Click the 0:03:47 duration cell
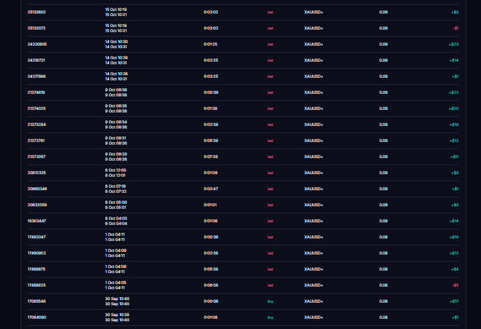The height and width of the screenshot is (329, 481). [211, 189]
